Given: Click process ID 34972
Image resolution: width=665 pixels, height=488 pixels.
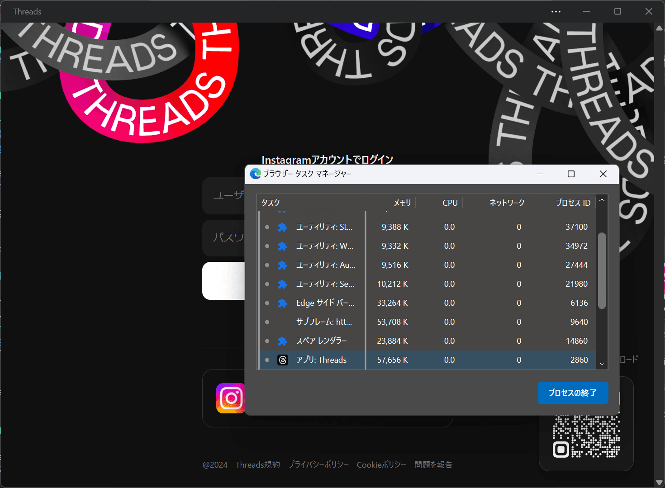Looking at the screenshot, I should click(577, 246).
